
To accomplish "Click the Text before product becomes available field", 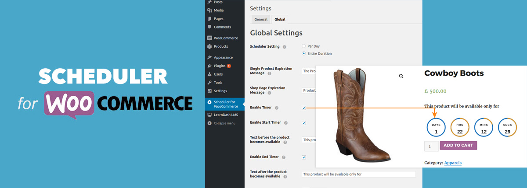I will click(309, 140).
